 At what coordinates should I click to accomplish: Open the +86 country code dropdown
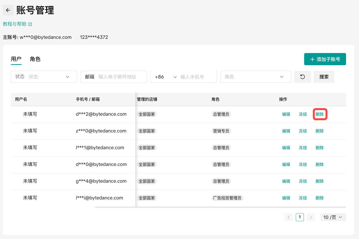[x=166, y=77]
